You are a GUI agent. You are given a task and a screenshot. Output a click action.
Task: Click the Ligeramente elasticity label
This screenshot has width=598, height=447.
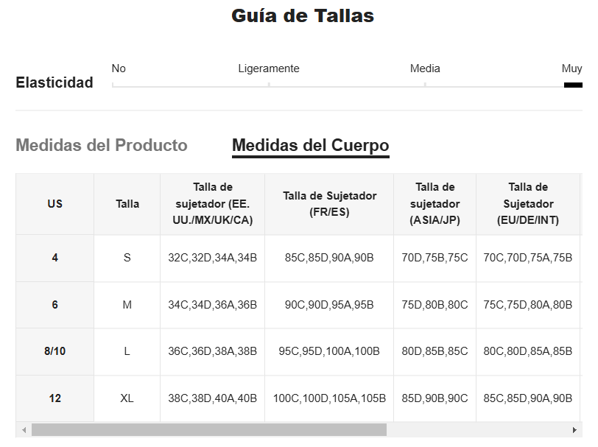click(269, 68)
